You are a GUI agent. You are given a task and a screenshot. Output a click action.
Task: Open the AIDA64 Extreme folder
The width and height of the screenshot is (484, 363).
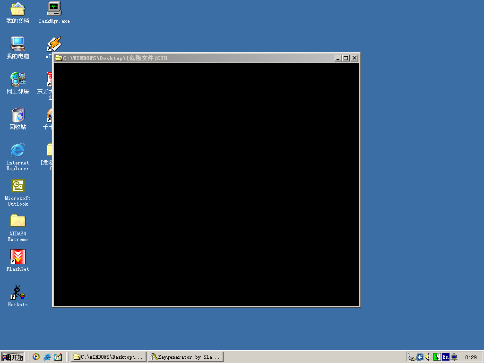(17, 221)
